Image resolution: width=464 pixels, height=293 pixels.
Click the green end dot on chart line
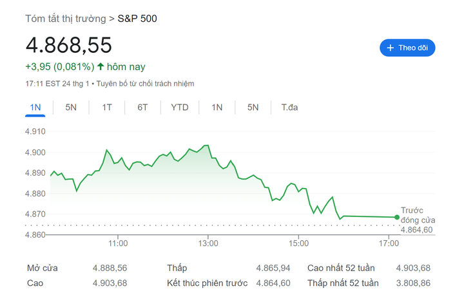[x=396, y=217]
